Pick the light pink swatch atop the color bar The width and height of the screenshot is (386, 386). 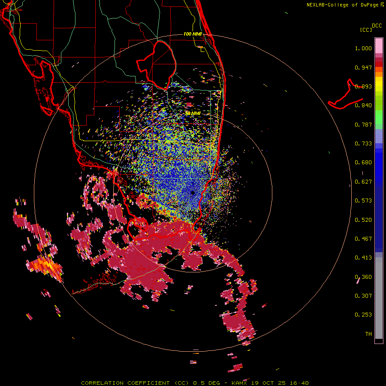tap(379, 45)
